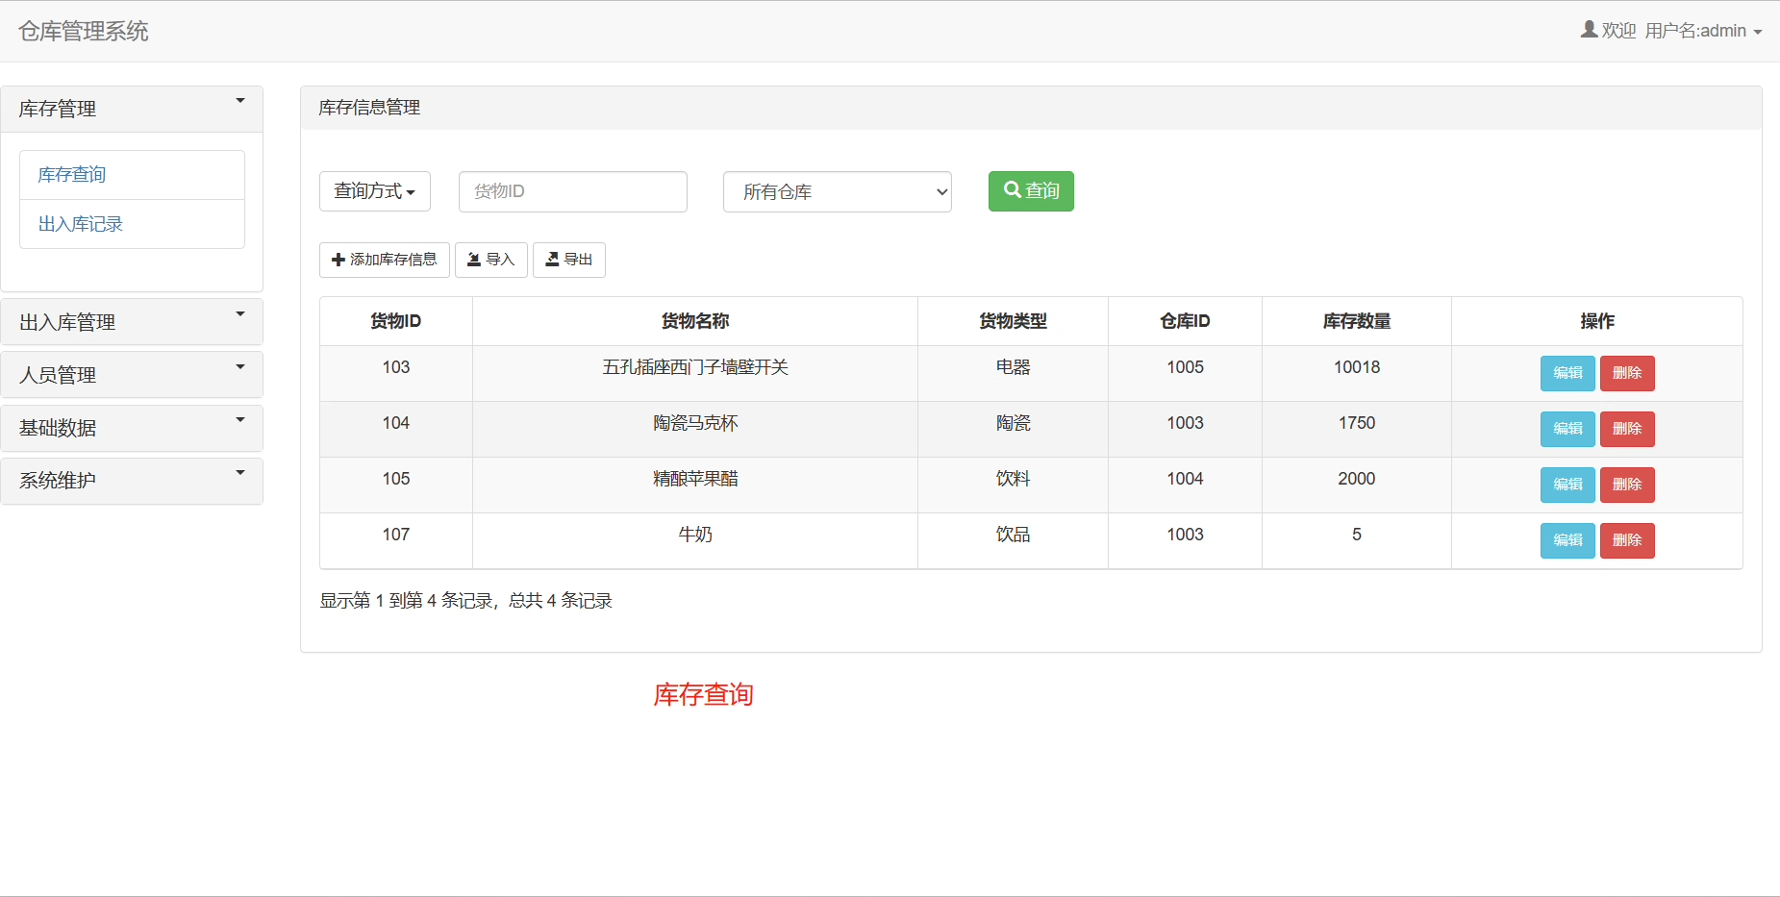1780x897 pixels.
Task: Click the user avatar icon beside 欢迎
Action: [1589, 30]
